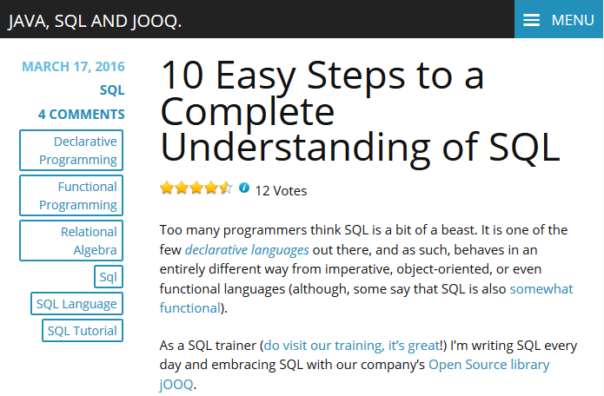Open the SQL Language tag

[77, 304]
